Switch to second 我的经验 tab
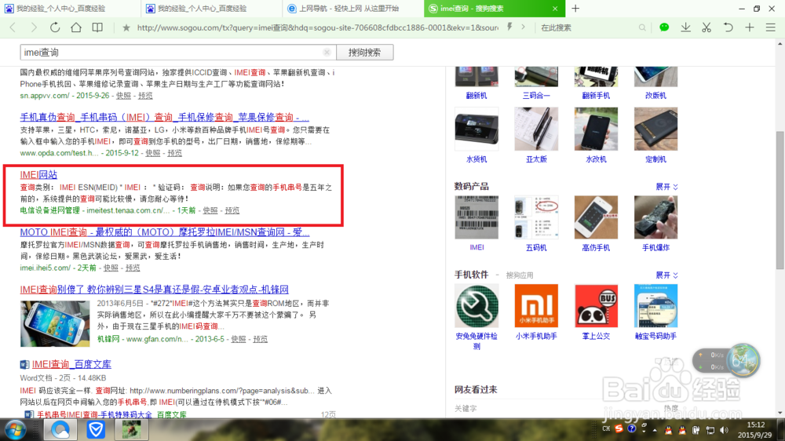This screenshot has height=441, width=785. click(212, 9)
